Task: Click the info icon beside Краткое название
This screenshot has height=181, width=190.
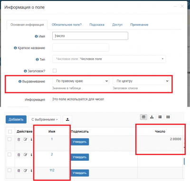Action: [15, 48]
